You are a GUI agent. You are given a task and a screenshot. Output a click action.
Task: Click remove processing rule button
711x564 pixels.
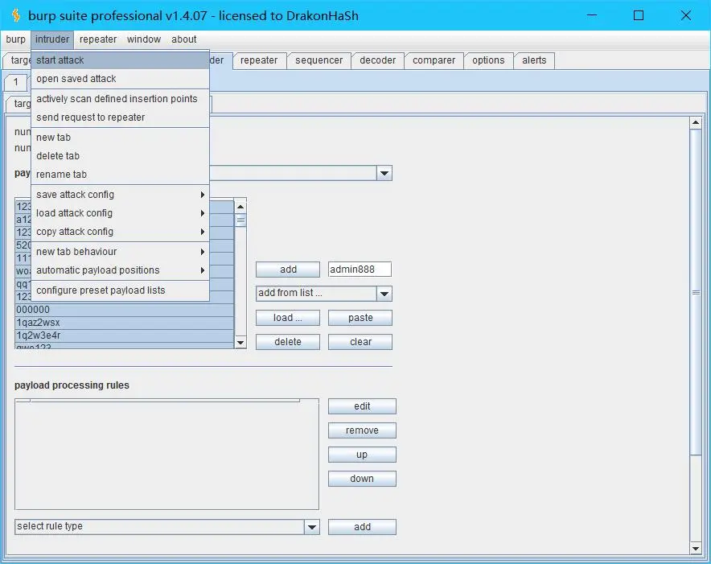(x=362, y=430)
